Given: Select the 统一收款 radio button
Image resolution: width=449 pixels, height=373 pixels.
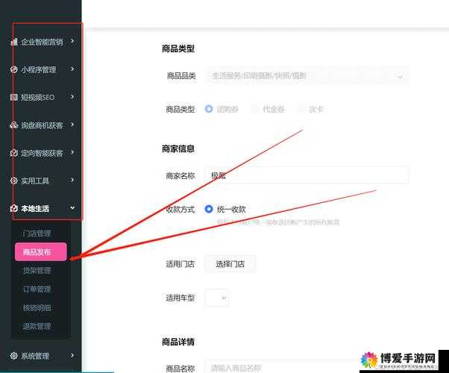Looking at the screenshot, I should click(209, 209).
